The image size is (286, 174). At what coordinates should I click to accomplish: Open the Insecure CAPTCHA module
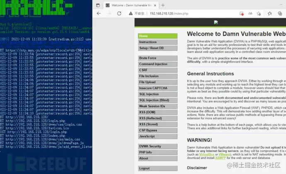click(158, 88)
